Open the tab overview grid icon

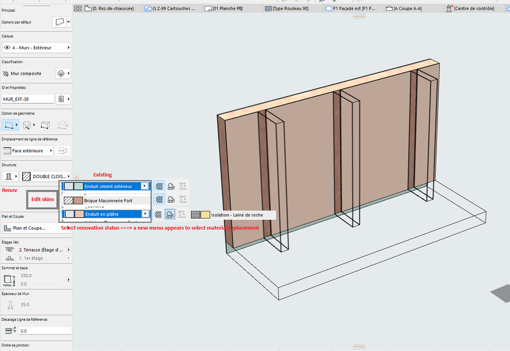point(78,8)
